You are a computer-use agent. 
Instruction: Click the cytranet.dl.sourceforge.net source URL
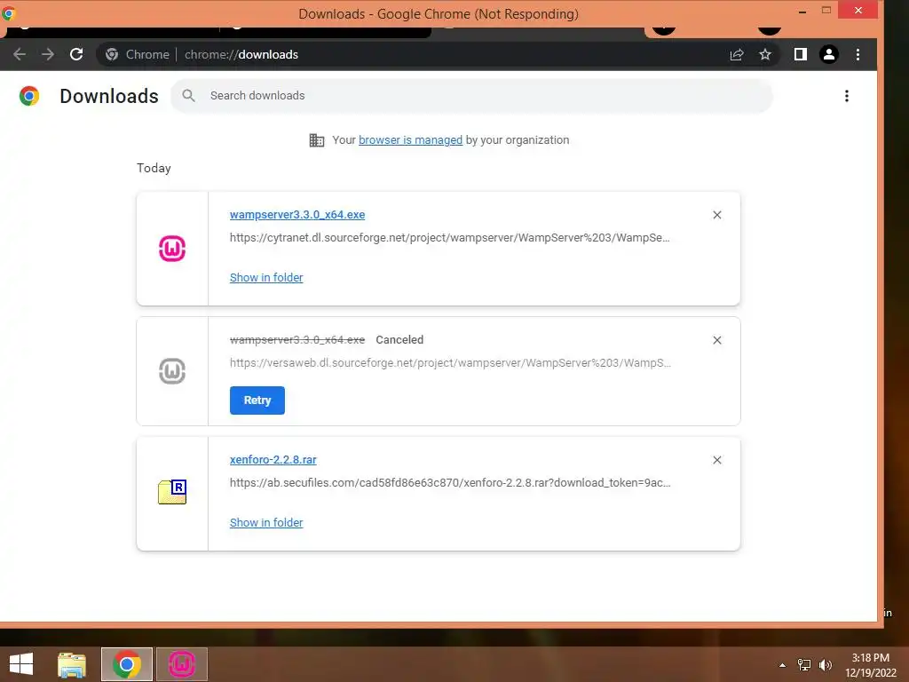pyautogui.click(x=450, y=238)
